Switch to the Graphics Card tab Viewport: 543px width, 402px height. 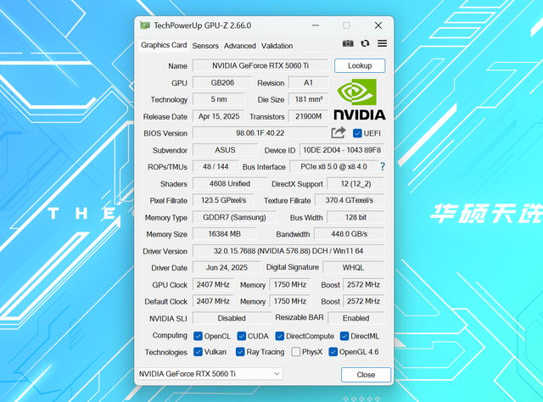tap(164, 45)
